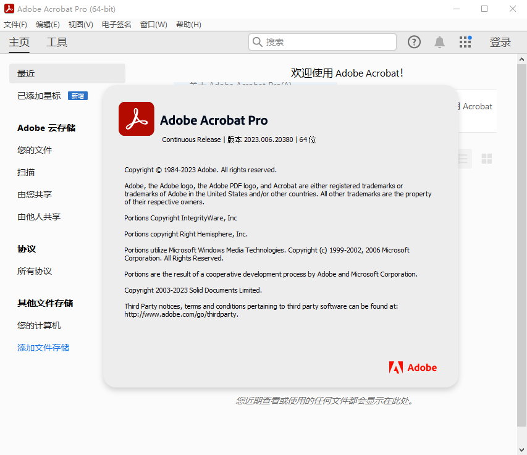Minimize the Acrobat window
Screen dimensions: 527x455
tap(457, 9)
